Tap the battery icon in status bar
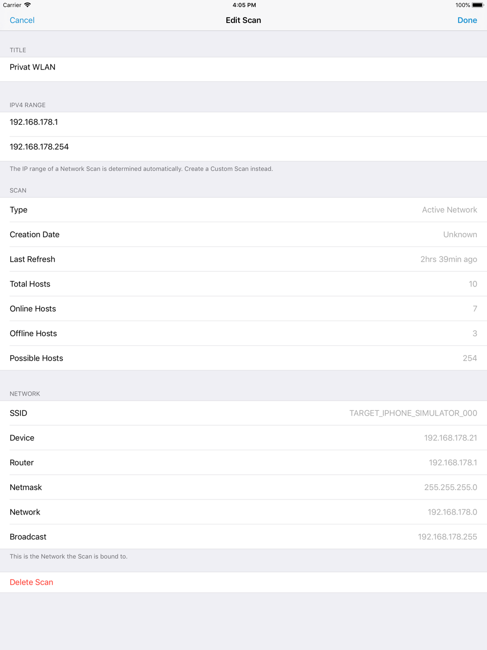Viewport: 487px width, 650px height. tap(478, 5)
